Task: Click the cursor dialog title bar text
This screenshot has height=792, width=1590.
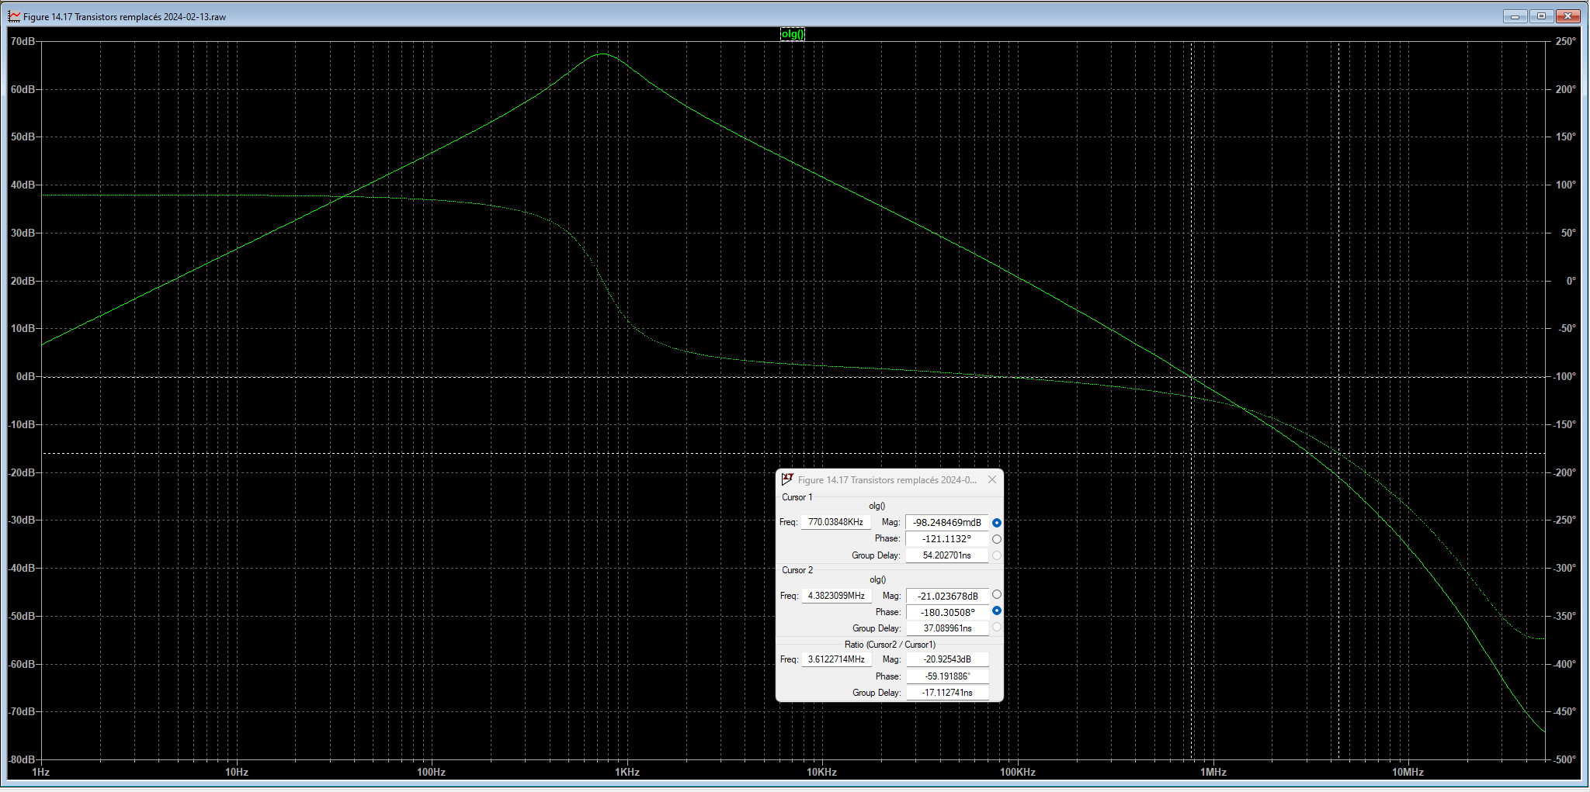Action: click(x=887, y=480)
